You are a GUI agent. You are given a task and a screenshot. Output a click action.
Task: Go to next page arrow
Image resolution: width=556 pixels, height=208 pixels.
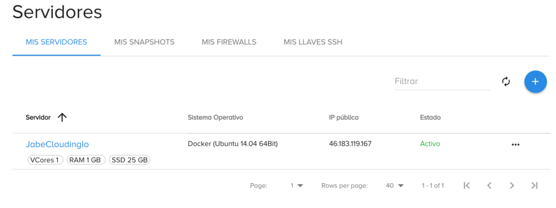[x=511, y=185]
